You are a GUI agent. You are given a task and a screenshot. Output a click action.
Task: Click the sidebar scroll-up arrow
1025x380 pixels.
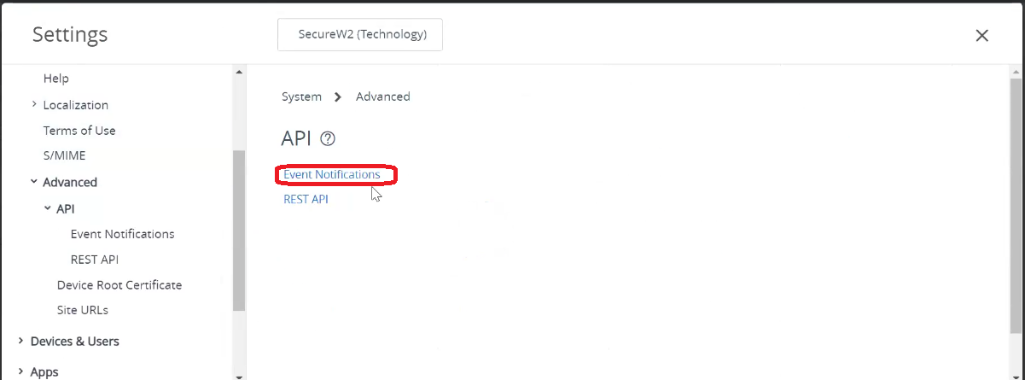(239, 72)
